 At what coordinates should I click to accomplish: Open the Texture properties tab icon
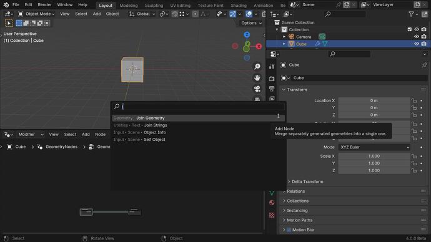272,215
